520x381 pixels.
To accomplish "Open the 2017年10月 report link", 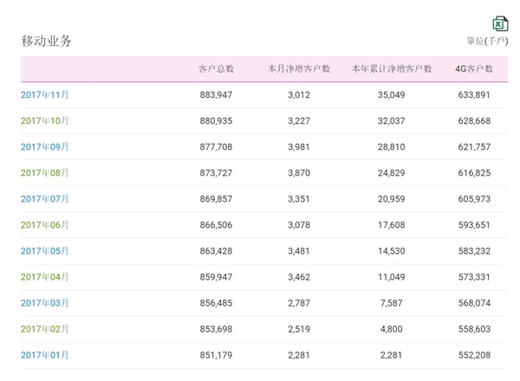I will tap(45, 121).
